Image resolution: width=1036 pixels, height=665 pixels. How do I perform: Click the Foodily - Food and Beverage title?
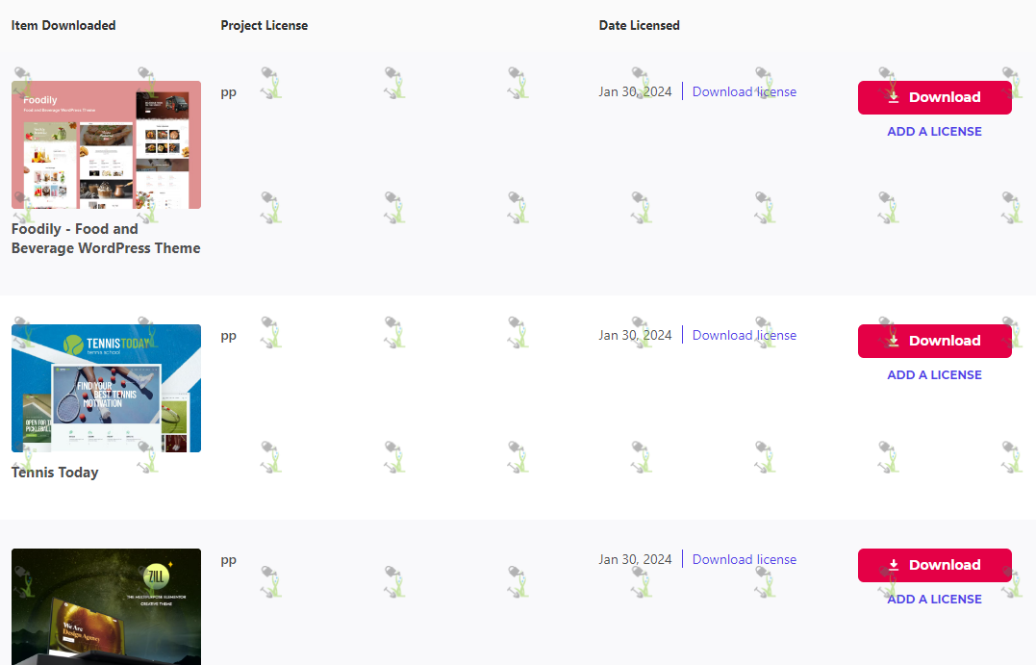click(x=106, y=239)
